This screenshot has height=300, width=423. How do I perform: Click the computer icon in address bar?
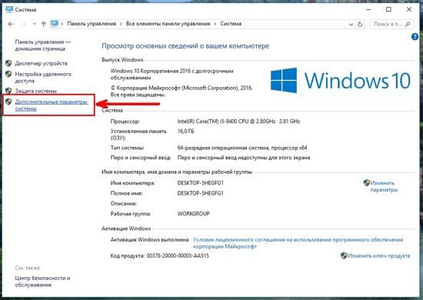55,24
